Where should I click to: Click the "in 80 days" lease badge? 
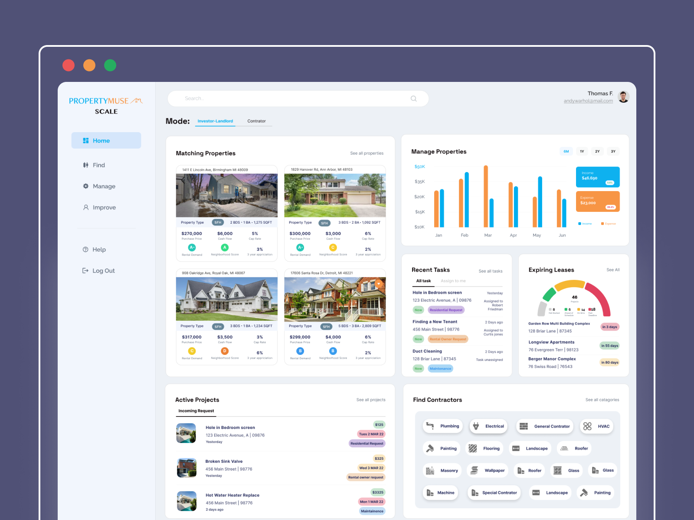point(609,362)
